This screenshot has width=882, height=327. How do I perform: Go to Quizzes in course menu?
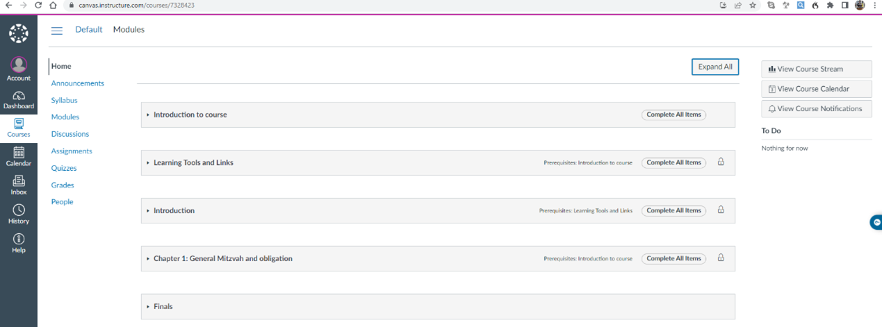click(64, 168)
